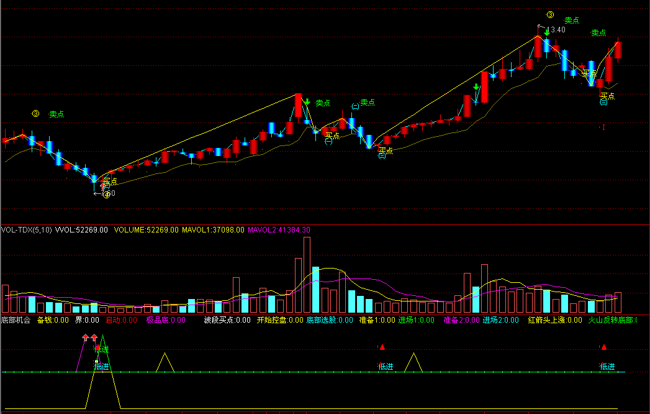The height and width of the screenshot is (414, 650).
Task: Select the 波段买点:0.00 label
Action: (228, 320)
